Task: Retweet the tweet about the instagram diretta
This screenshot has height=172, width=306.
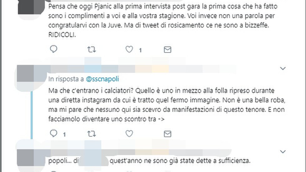Action: point(91,134)
